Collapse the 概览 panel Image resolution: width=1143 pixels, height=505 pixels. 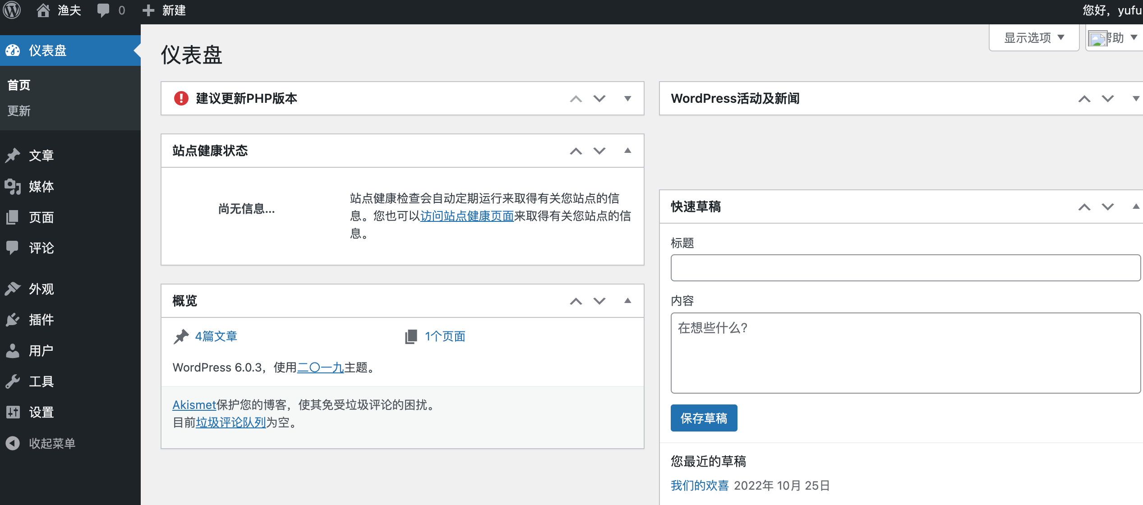627,301
